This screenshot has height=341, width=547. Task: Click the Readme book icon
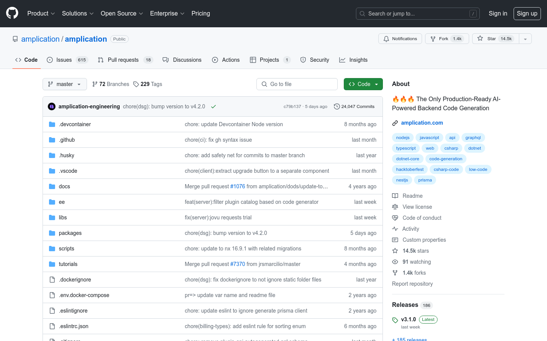[x=395, y=196]
